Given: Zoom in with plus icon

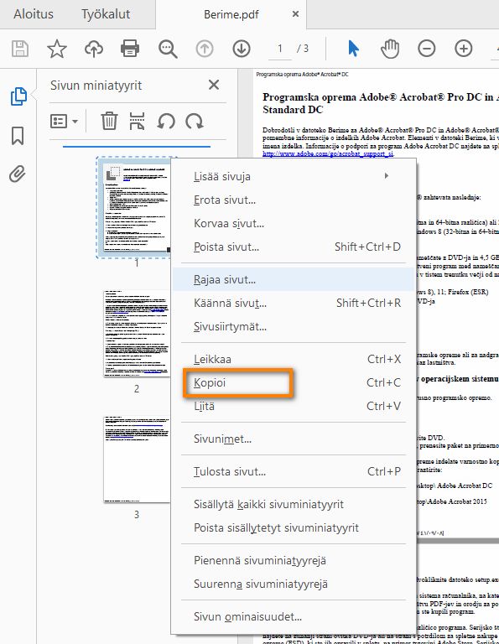Looking at the screenshot, I should tap(463, 49).
